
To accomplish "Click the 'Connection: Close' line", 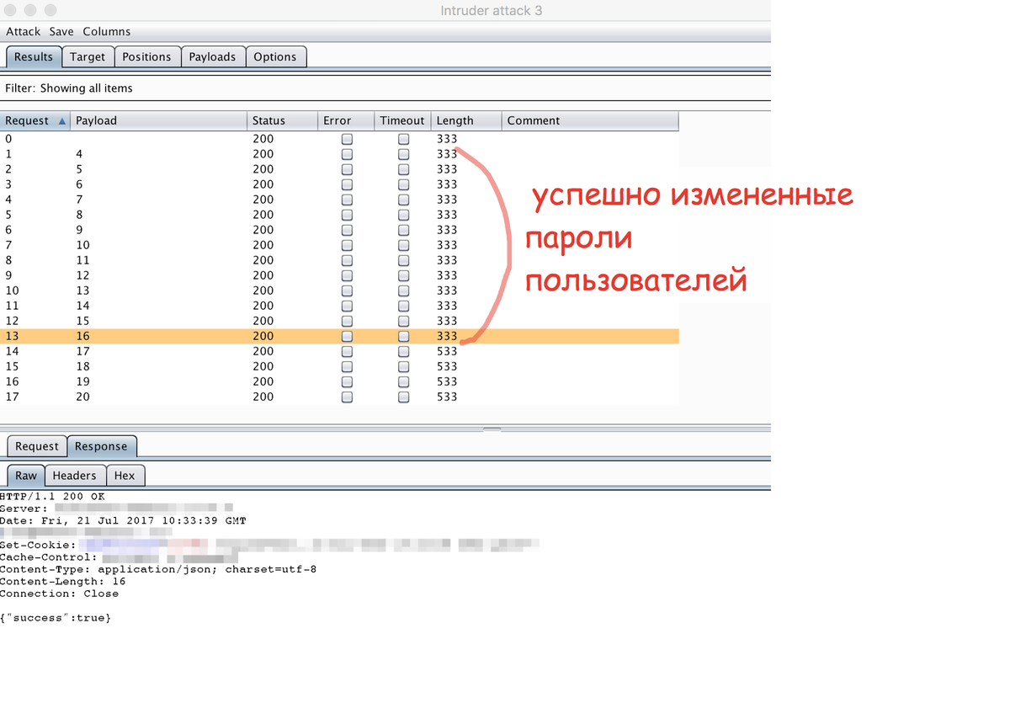I will pos(60,594).
